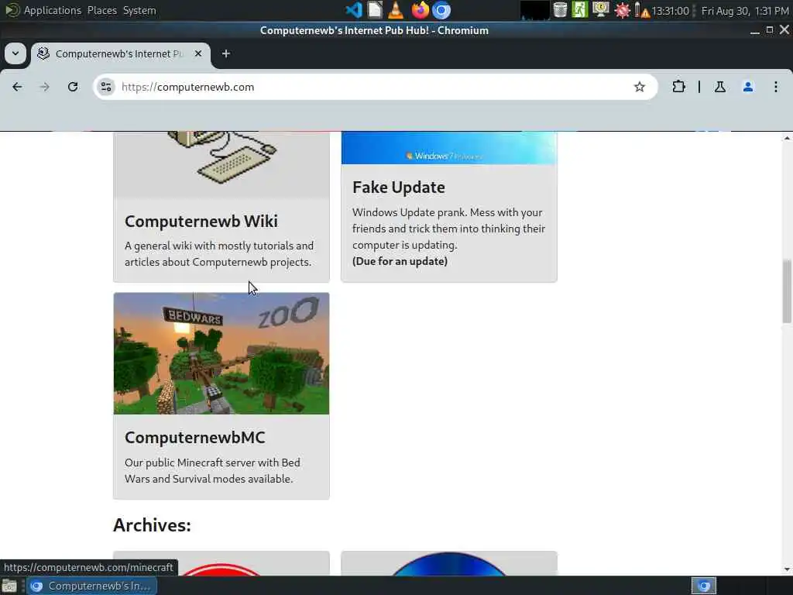This screenshot has width=793, height=595.
Task: Open the trash icon in panel
Action: 560,10
